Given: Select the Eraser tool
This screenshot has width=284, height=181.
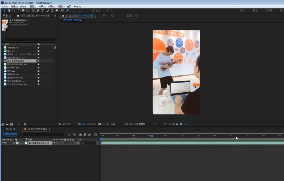Looking at the screenshot, I should tap(57, 11).
